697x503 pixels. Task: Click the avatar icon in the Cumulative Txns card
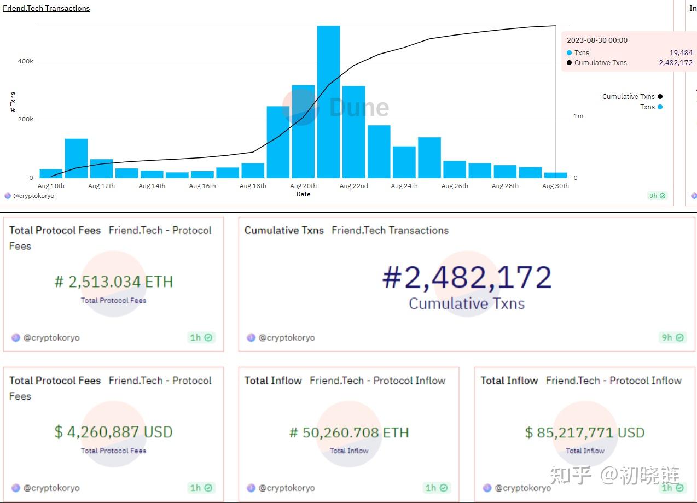pyautogui.click(x=250, y=337)
